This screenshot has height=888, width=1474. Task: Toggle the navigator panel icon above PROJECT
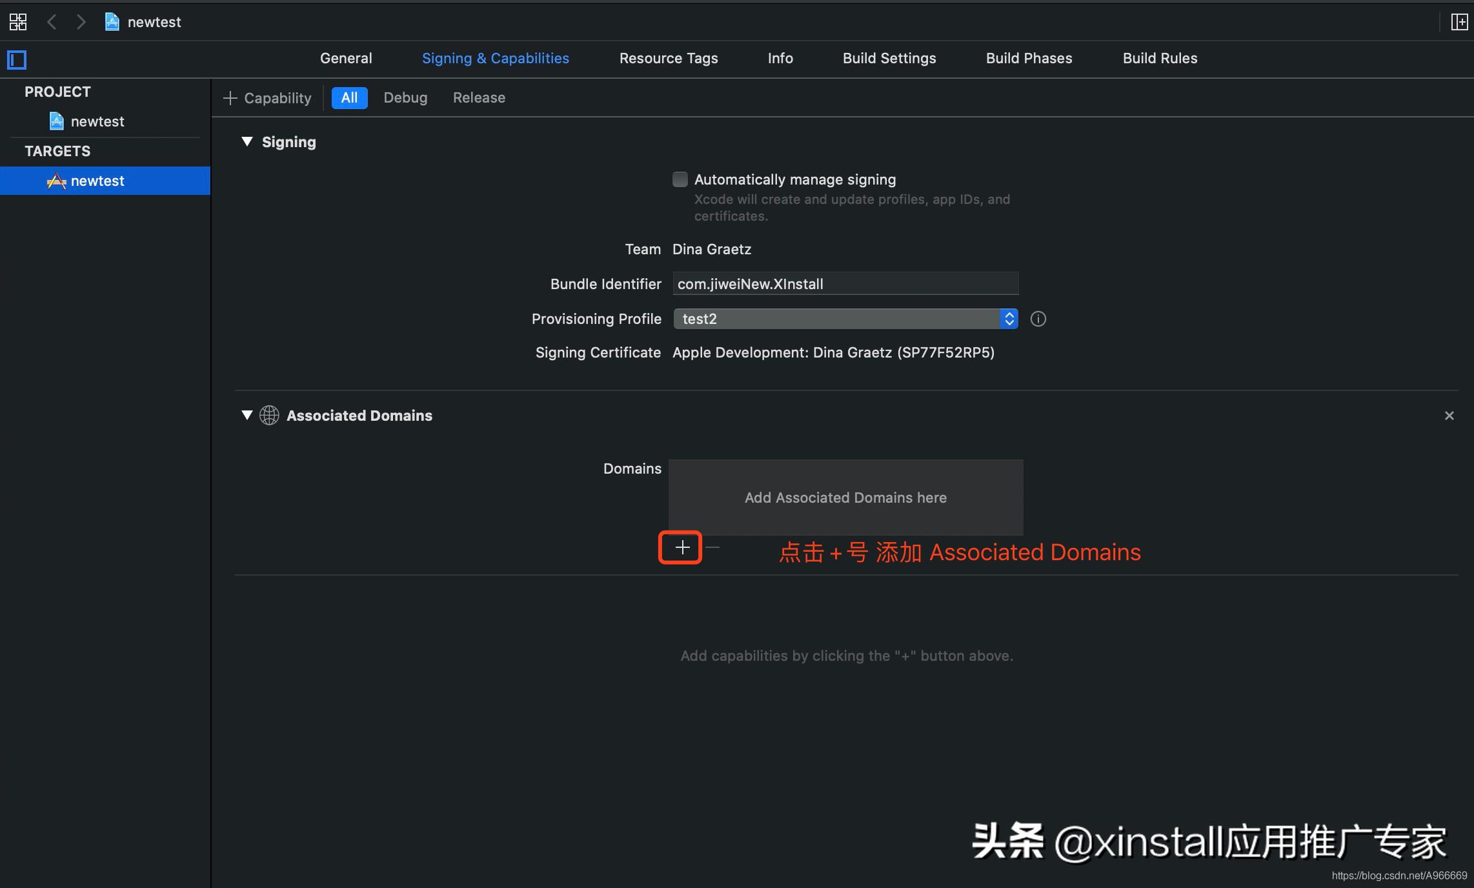[x=17, y=59]
